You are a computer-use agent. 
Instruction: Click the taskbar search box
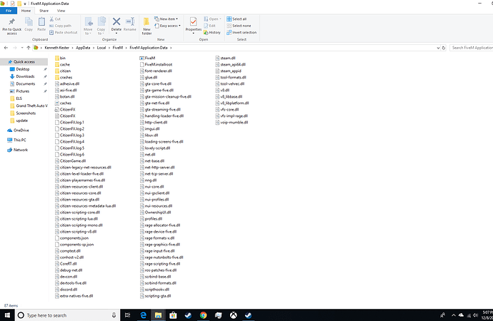67,315
